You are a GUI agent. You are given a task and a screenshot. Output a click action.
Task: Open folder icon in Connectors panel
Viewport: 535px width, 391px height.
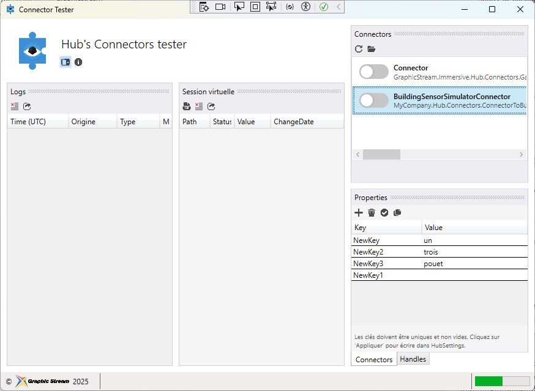click(x=371, y=49)
